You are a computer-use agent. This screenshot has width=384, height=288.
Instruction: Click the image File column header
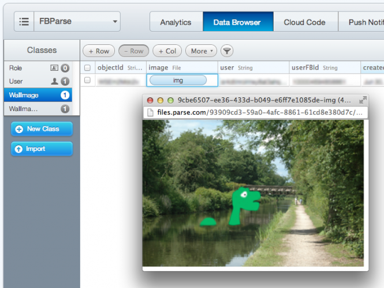click(182, 67)
